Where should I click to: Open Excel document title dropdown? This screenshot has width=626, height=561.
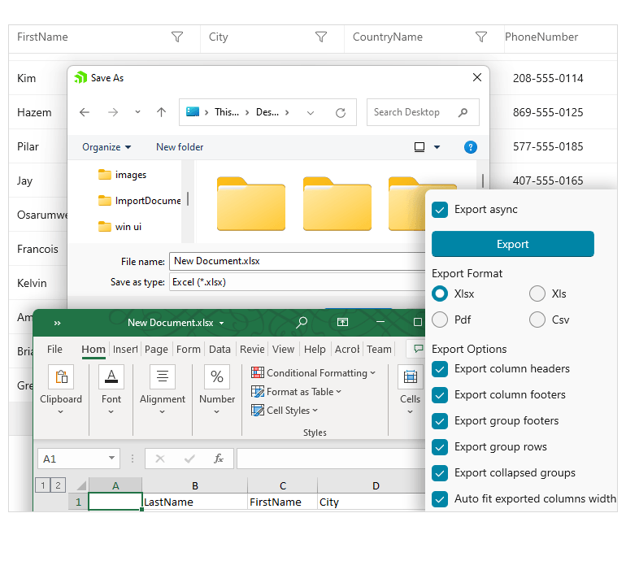click(x=222, y=323)
